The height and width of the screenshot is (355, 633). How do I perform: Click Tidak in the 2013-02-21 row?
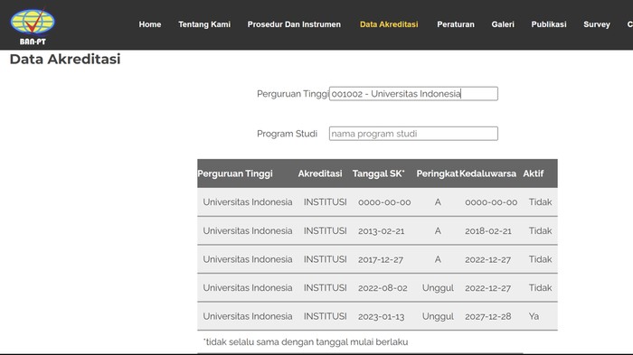point(540,230)
